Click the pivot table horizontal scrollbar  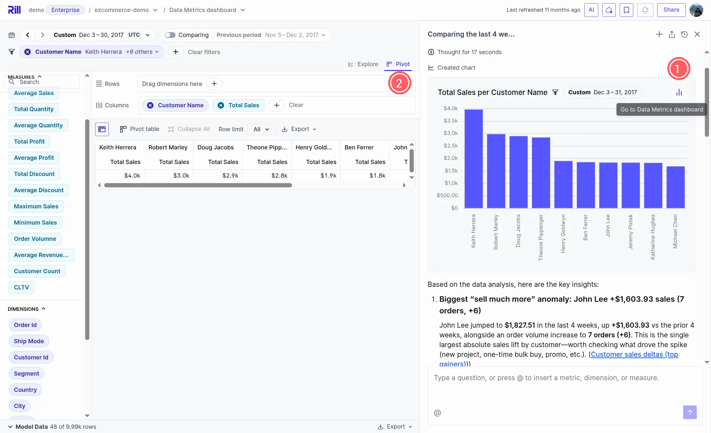click(x=198, y=185)
